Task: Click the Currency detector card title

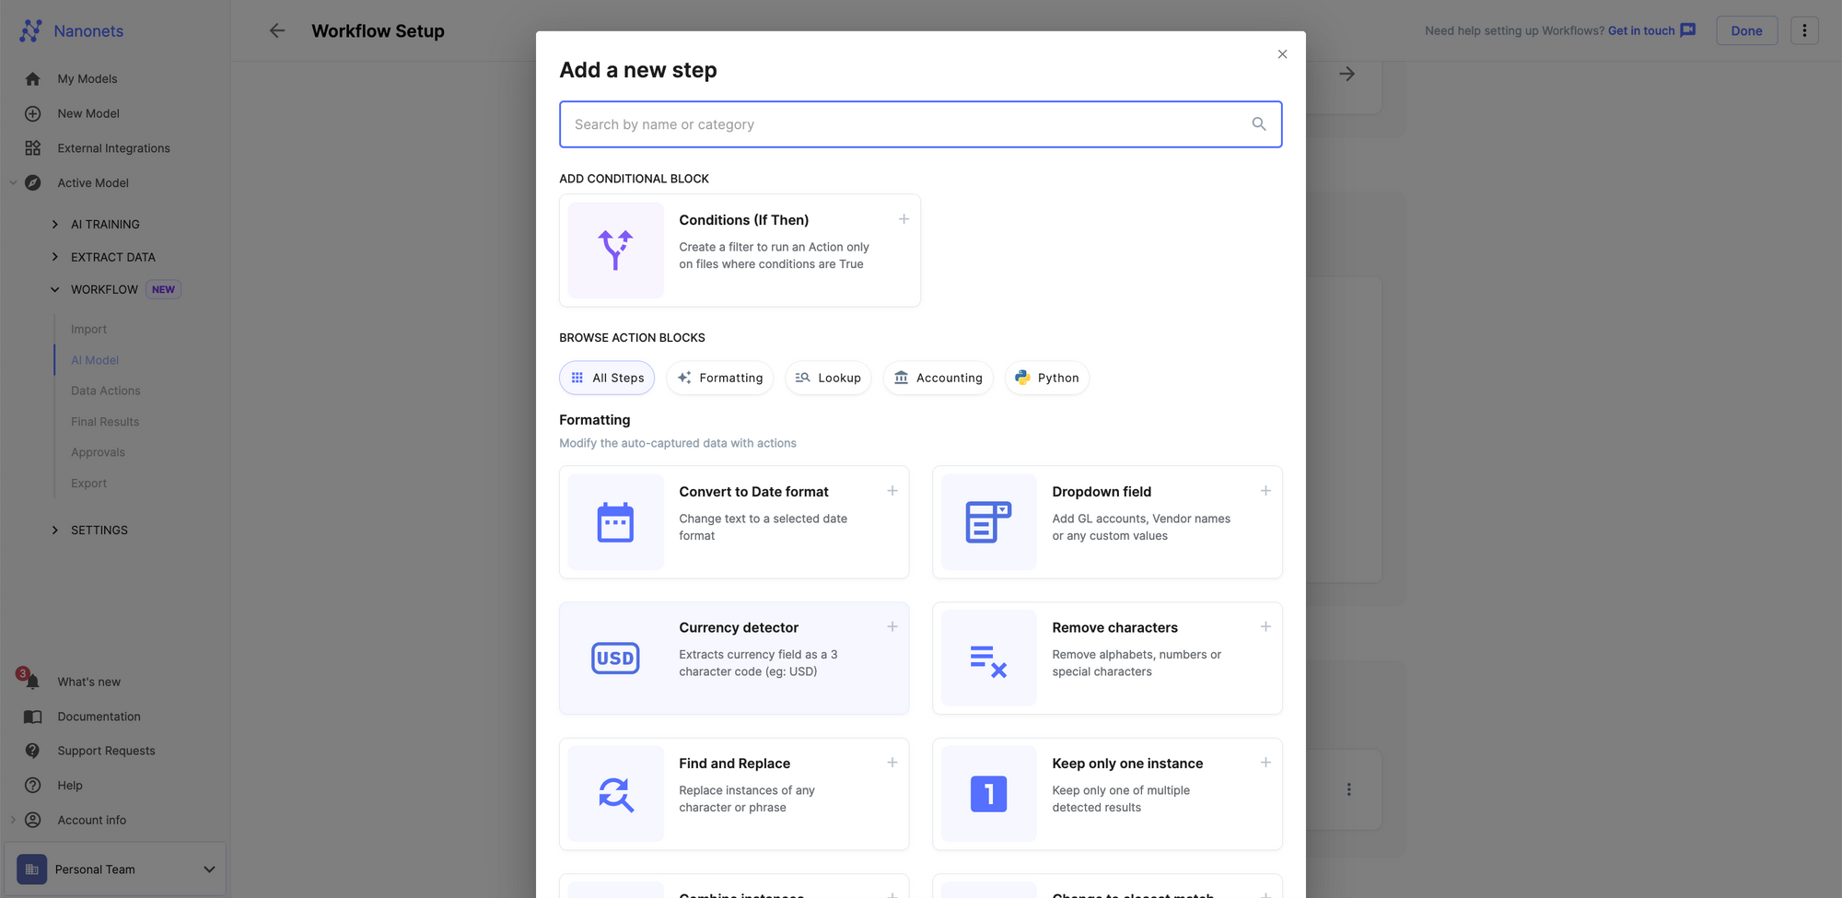Action: 739,627
